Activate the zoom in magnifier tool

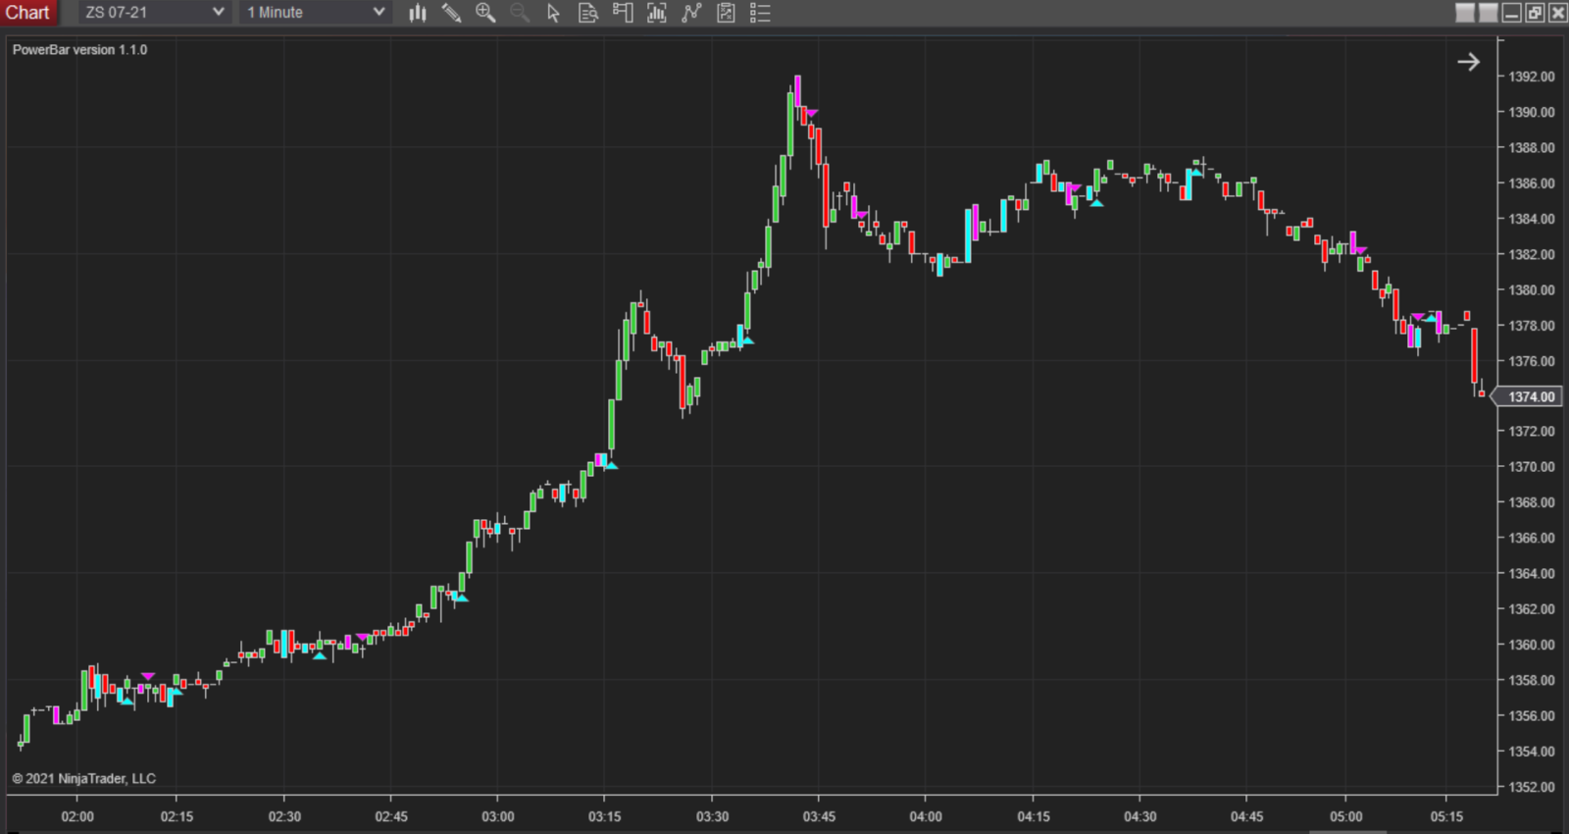pos(485,13)
